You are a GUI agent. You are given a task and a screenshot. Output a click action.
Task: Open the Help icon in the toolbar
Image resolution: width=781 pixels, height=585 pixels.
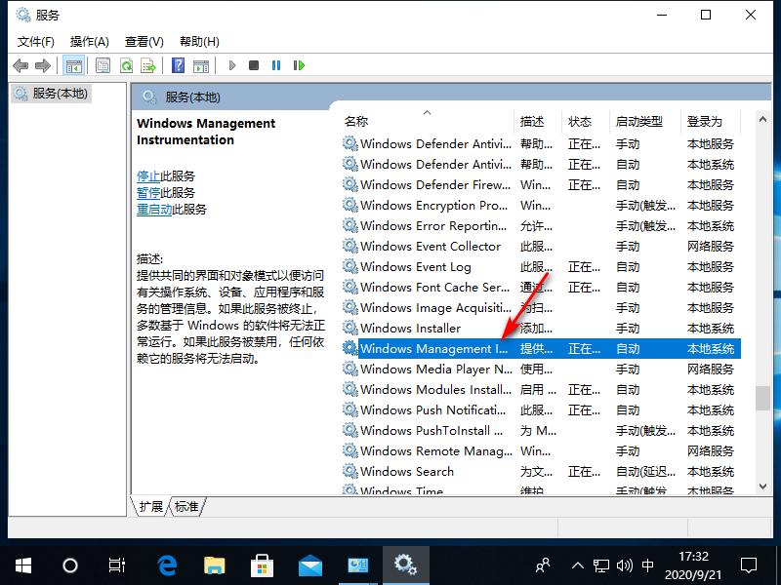coord(178,64)
